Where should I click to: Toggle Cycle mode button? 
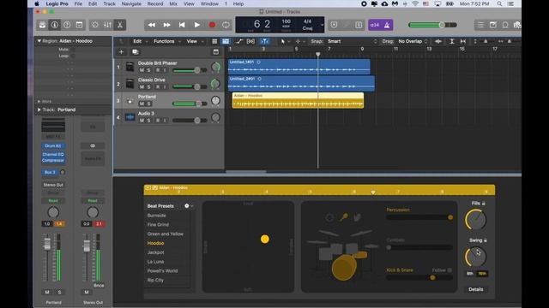(x=226, y=25)
